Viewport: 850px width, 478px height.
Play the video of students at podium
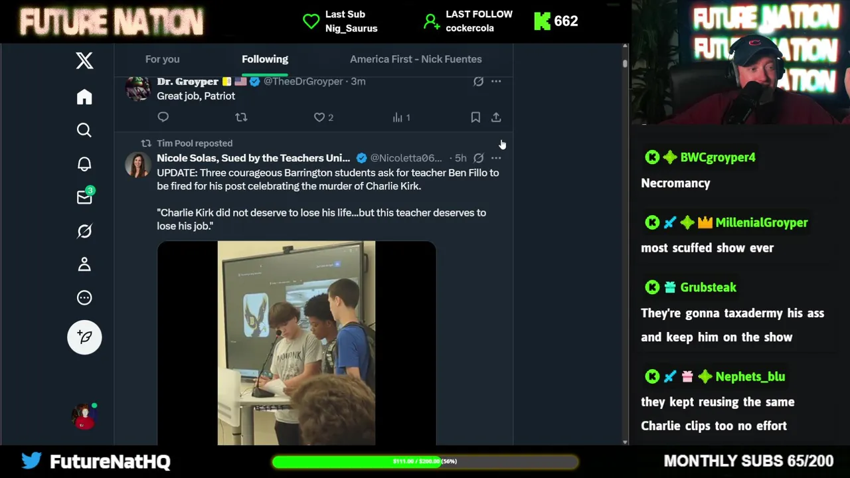click(x=296, y=343)
